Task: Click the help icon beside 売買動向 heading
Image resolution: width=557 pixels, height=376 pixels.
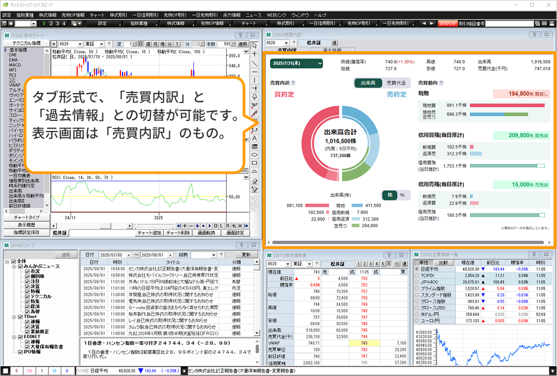Action: pos(441,83)
